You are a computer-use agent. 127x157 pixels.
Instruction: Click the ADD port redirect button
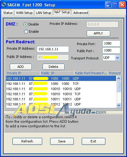tap(21, 67)
